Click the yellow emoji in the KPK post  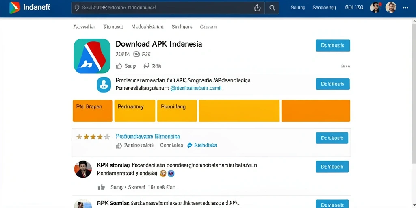(x=163, y=173)
